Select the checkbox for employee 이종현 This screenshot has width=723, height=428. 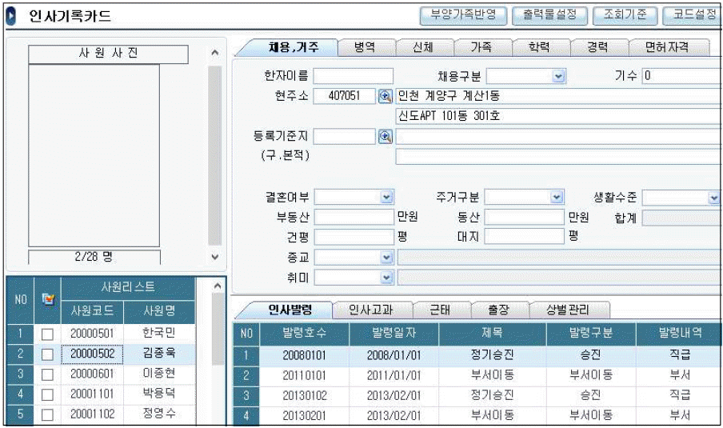click(47, 374)
